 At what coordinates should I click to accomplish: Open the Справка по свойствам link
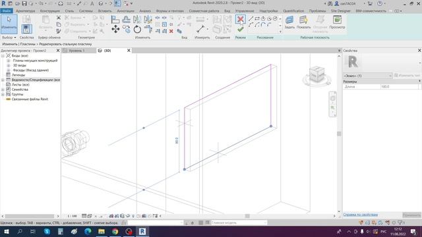[x=361, y=215]
